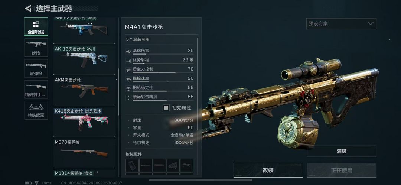The width and height of the screenshot is (401, 185).
Task: Select the 全部枪械 category tab
Action: tap(36, 27)
